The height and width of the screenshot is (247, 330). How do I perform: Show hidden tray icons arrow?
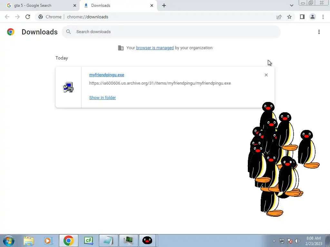coord(274,241)
